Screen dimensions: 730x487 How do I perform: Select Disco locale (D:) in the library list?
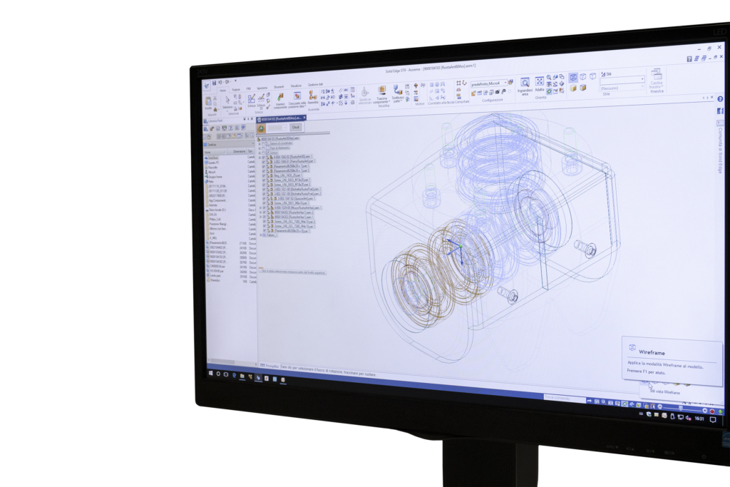pyautogui.click(x=217, y=210)
